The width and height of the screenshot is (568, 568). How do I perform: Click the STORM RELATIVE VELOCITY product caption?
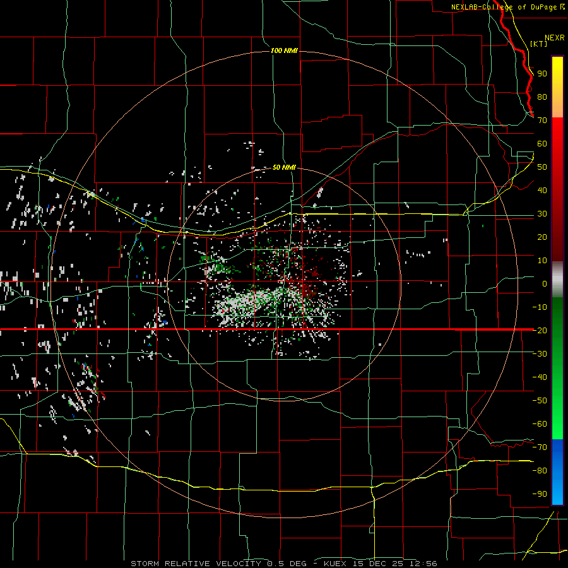(x=198, y=564)
